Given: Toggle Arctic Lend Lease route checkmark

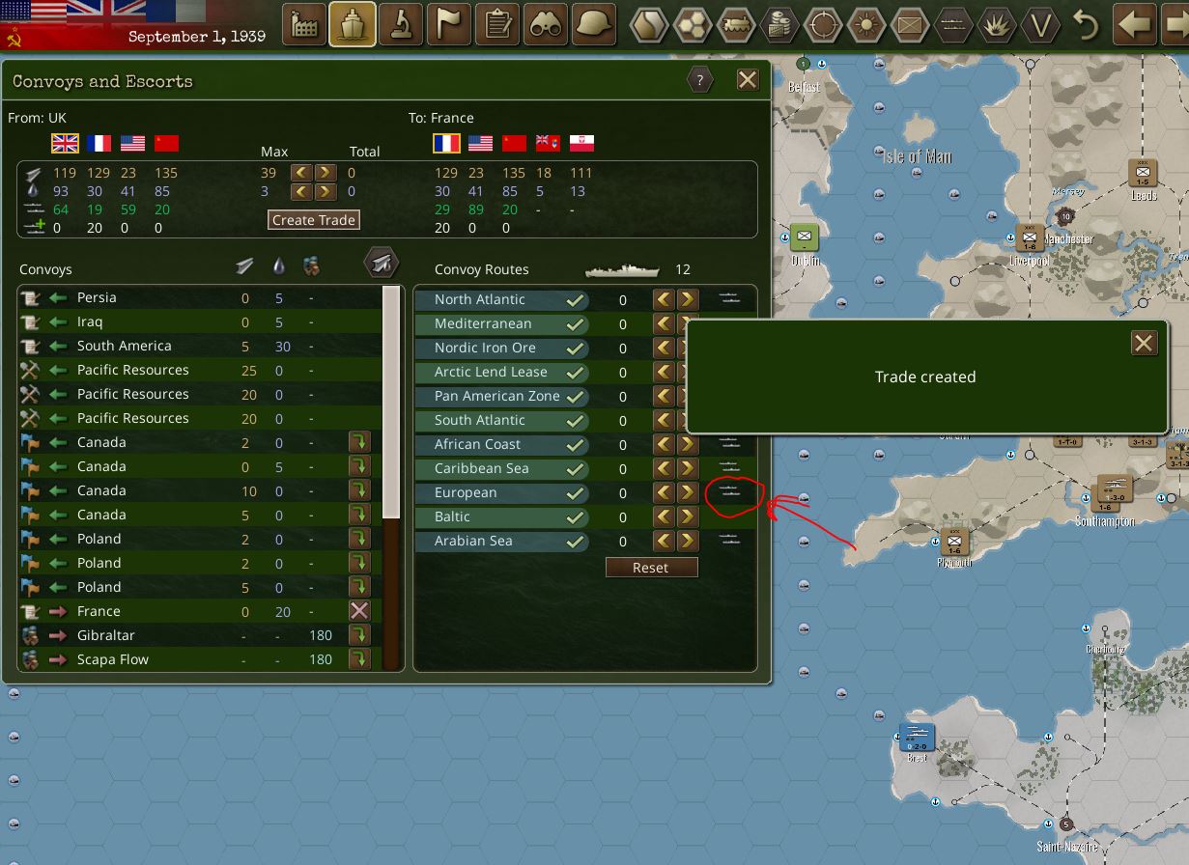Looking at the screenshot, I should tap(575, 373).
